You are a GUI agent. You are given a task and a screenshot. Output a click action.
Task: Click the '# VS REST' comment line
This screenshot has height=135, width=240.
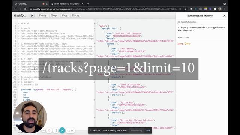24,23
